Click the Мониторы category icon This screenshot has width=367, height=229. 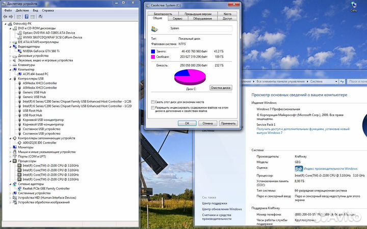pos(15,147)
